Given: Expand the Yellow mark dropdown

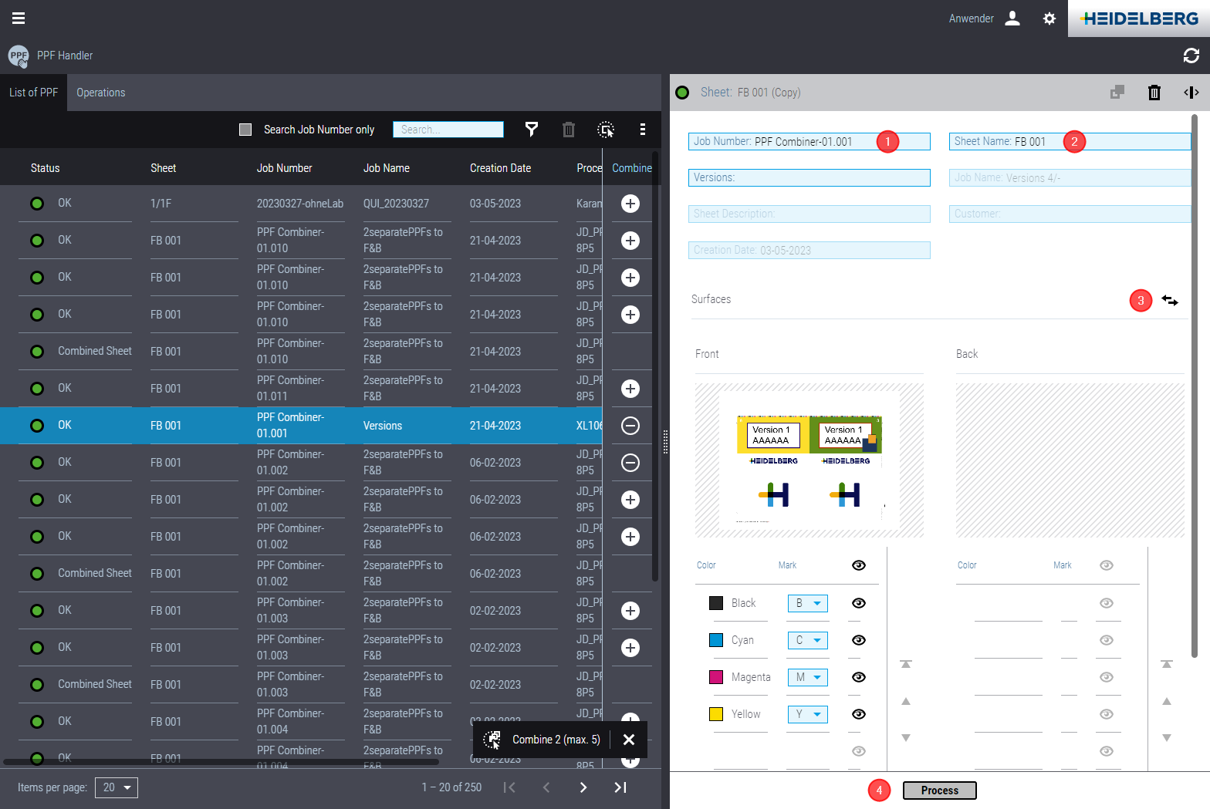Looking at the screenshot, I should [807, 714].
